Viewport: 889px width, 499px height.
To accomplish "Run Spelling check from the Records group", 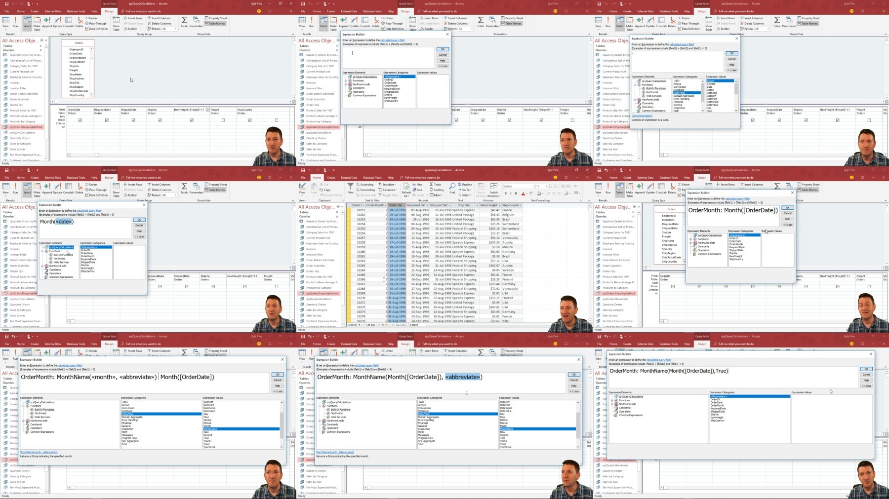I will [x=437, y=190].
